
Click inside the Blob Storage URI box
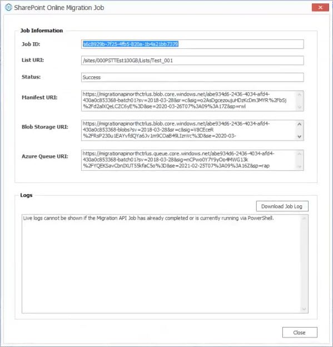point(188,130)
